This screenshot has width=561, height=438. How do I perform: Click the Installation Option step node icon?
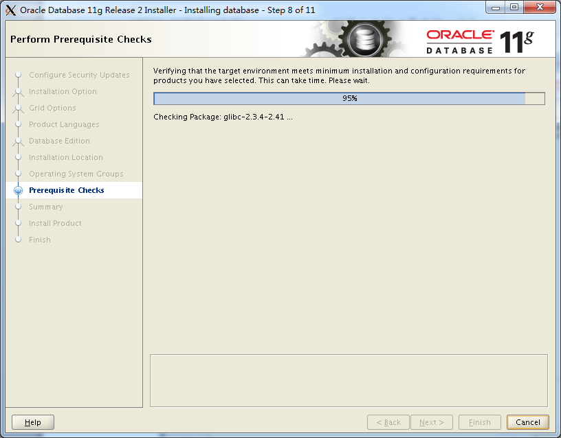tap(19, 92)
